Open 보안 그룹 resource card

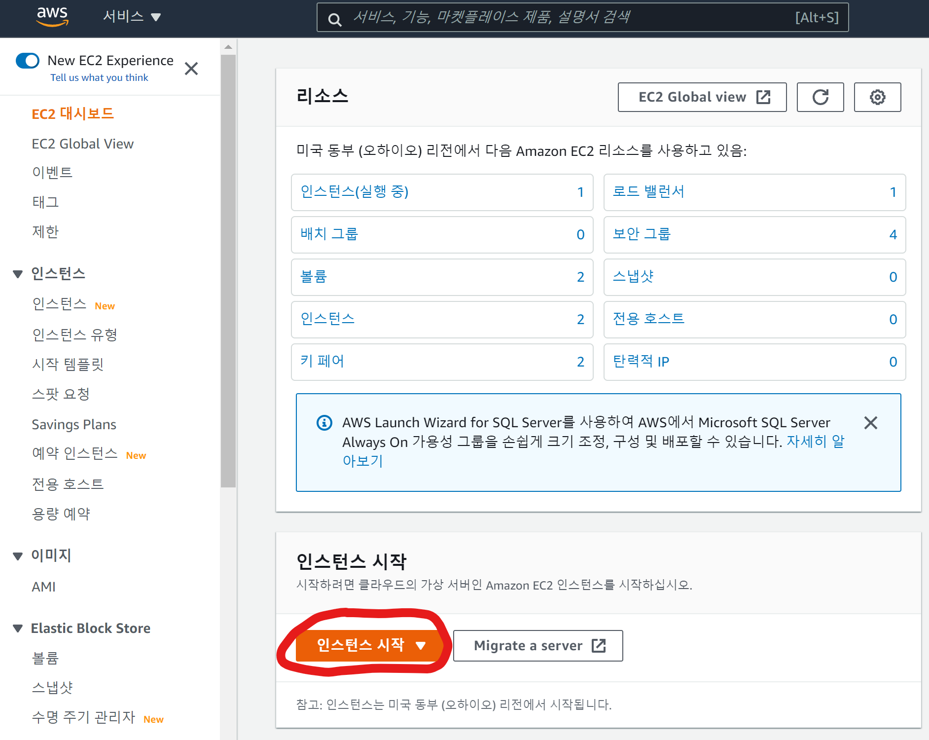tap(755, 235)
